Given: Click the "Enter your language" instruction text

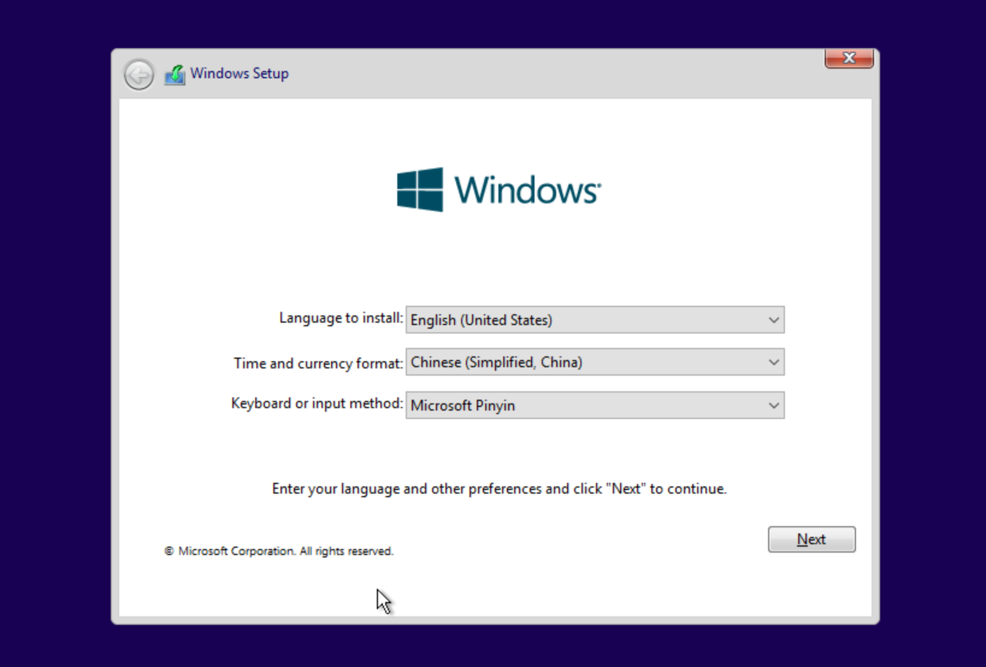Looking at the screenshot, I should tap(499, 489).
